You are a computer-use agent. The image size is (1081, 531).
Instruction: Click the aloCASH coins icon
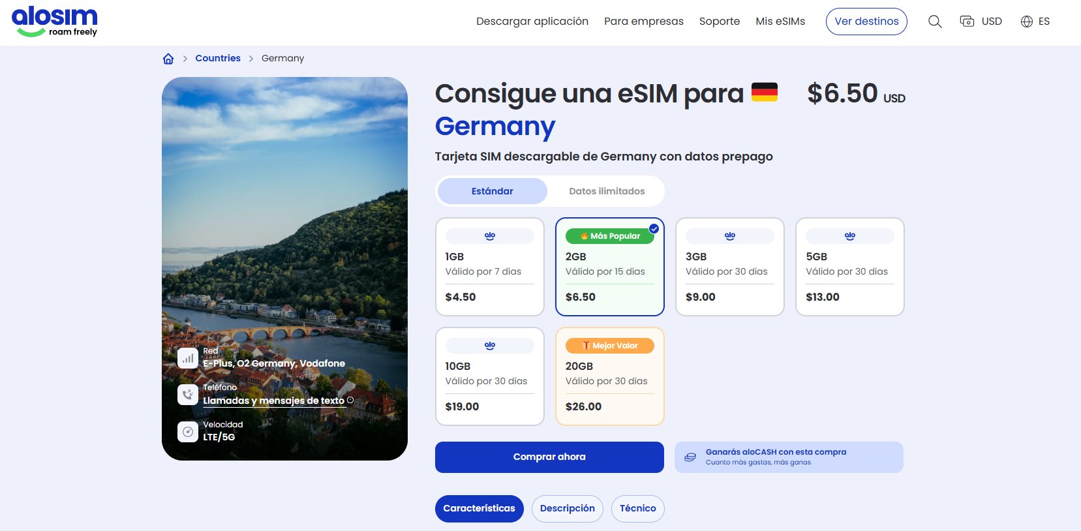pos(690,457)
